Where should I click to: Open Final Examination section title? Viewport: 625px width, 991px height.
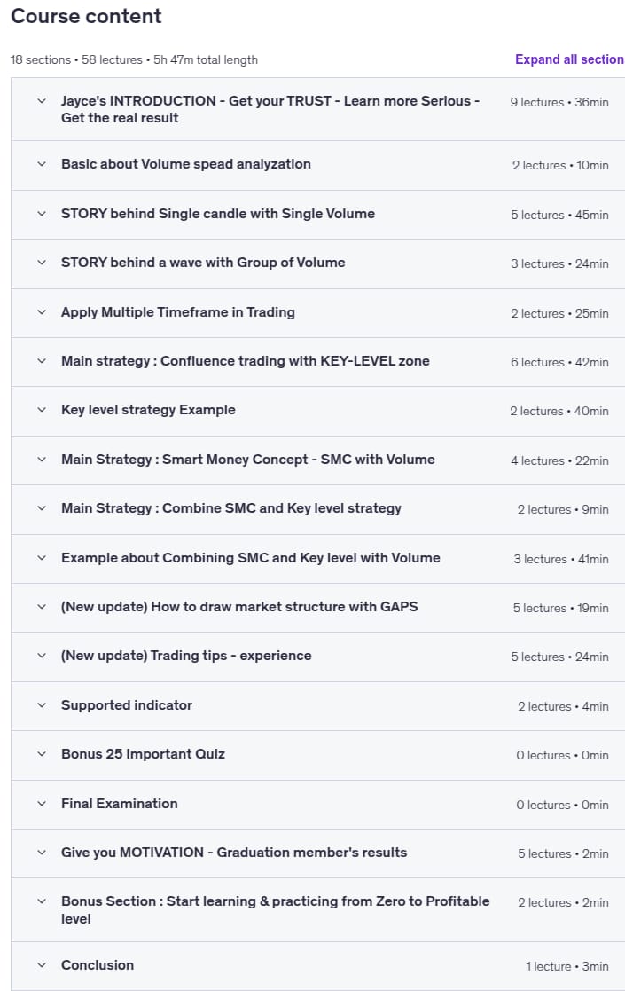pos(120,803)
